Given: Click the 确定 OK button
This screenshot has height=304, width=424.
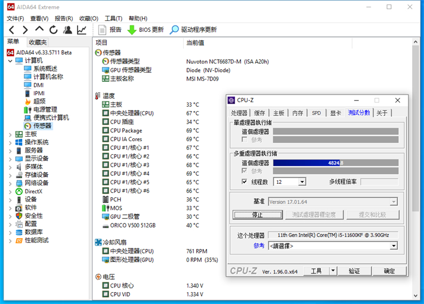Looking at the screenshot, I should (389, 271).
